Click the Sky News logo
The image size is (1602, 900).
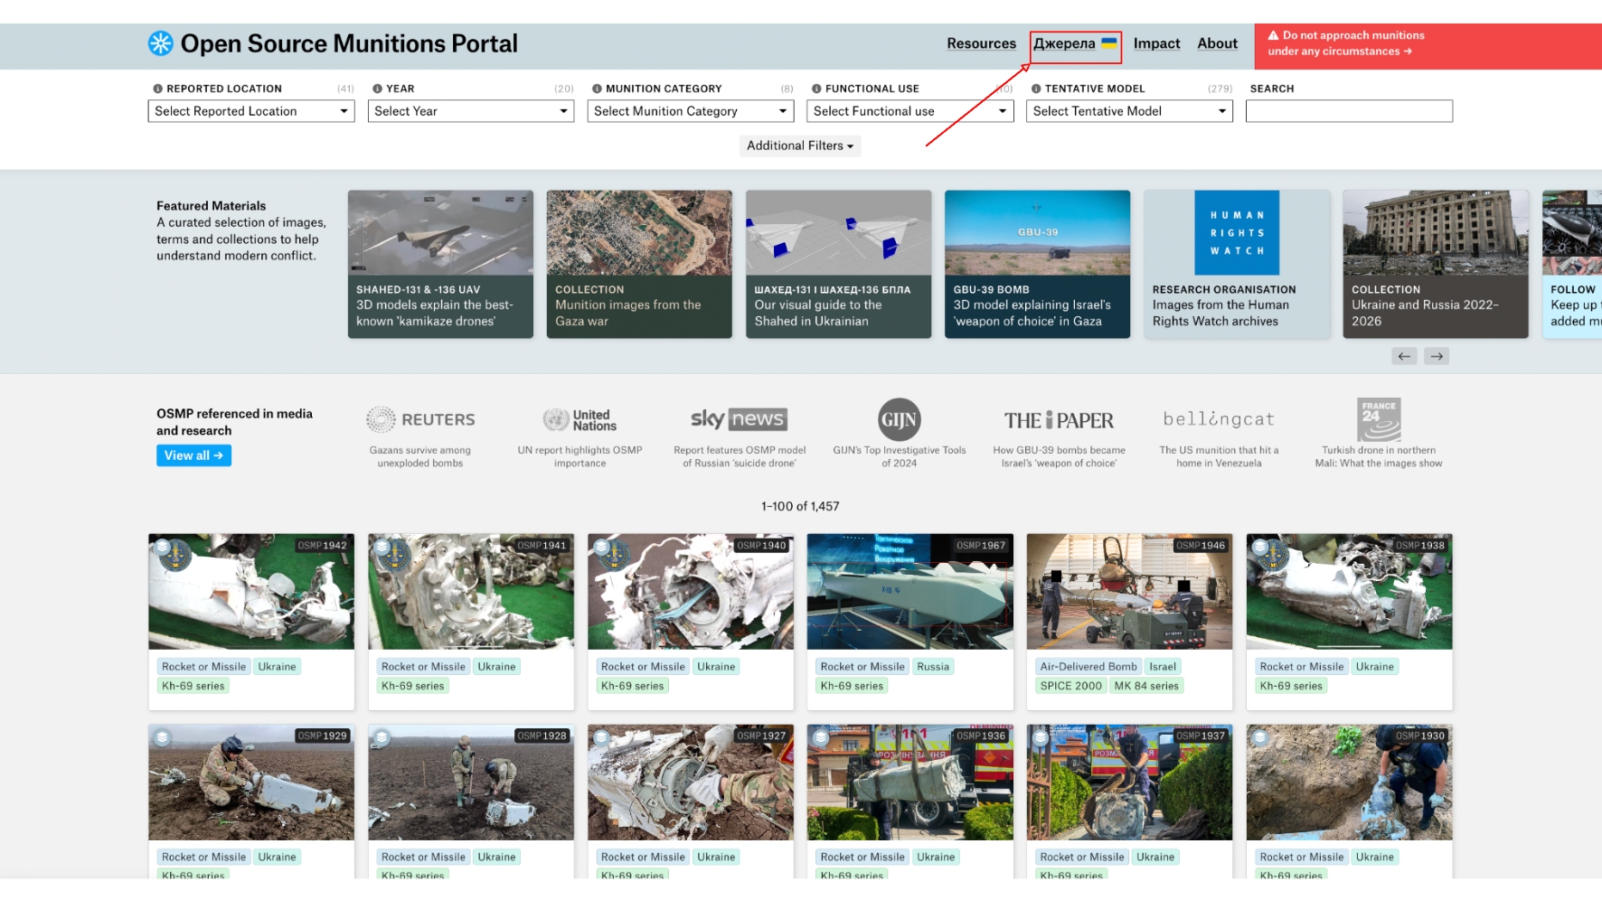(x=739, y=419)
